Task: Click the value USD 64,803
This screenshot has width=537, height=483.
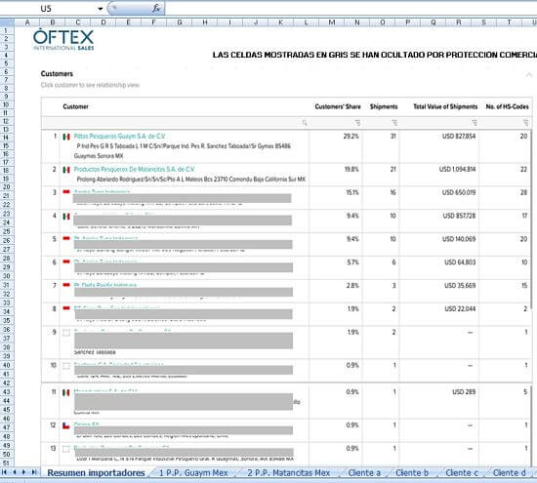Action: coord(460,262)
